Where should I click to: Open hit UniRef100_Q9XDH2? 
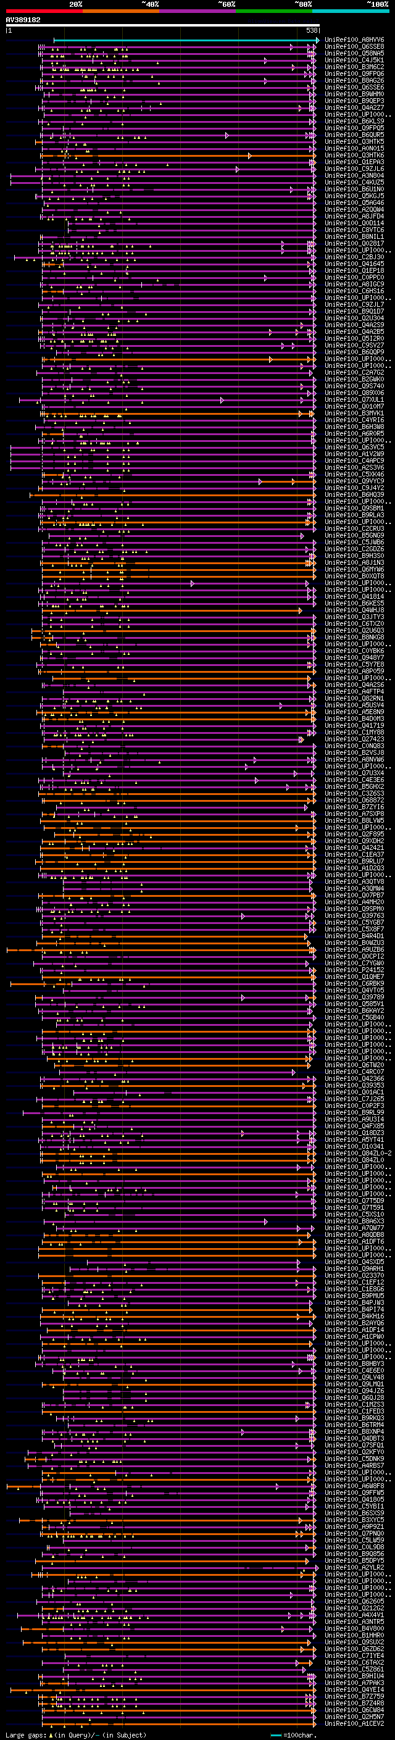click(354, 841)
